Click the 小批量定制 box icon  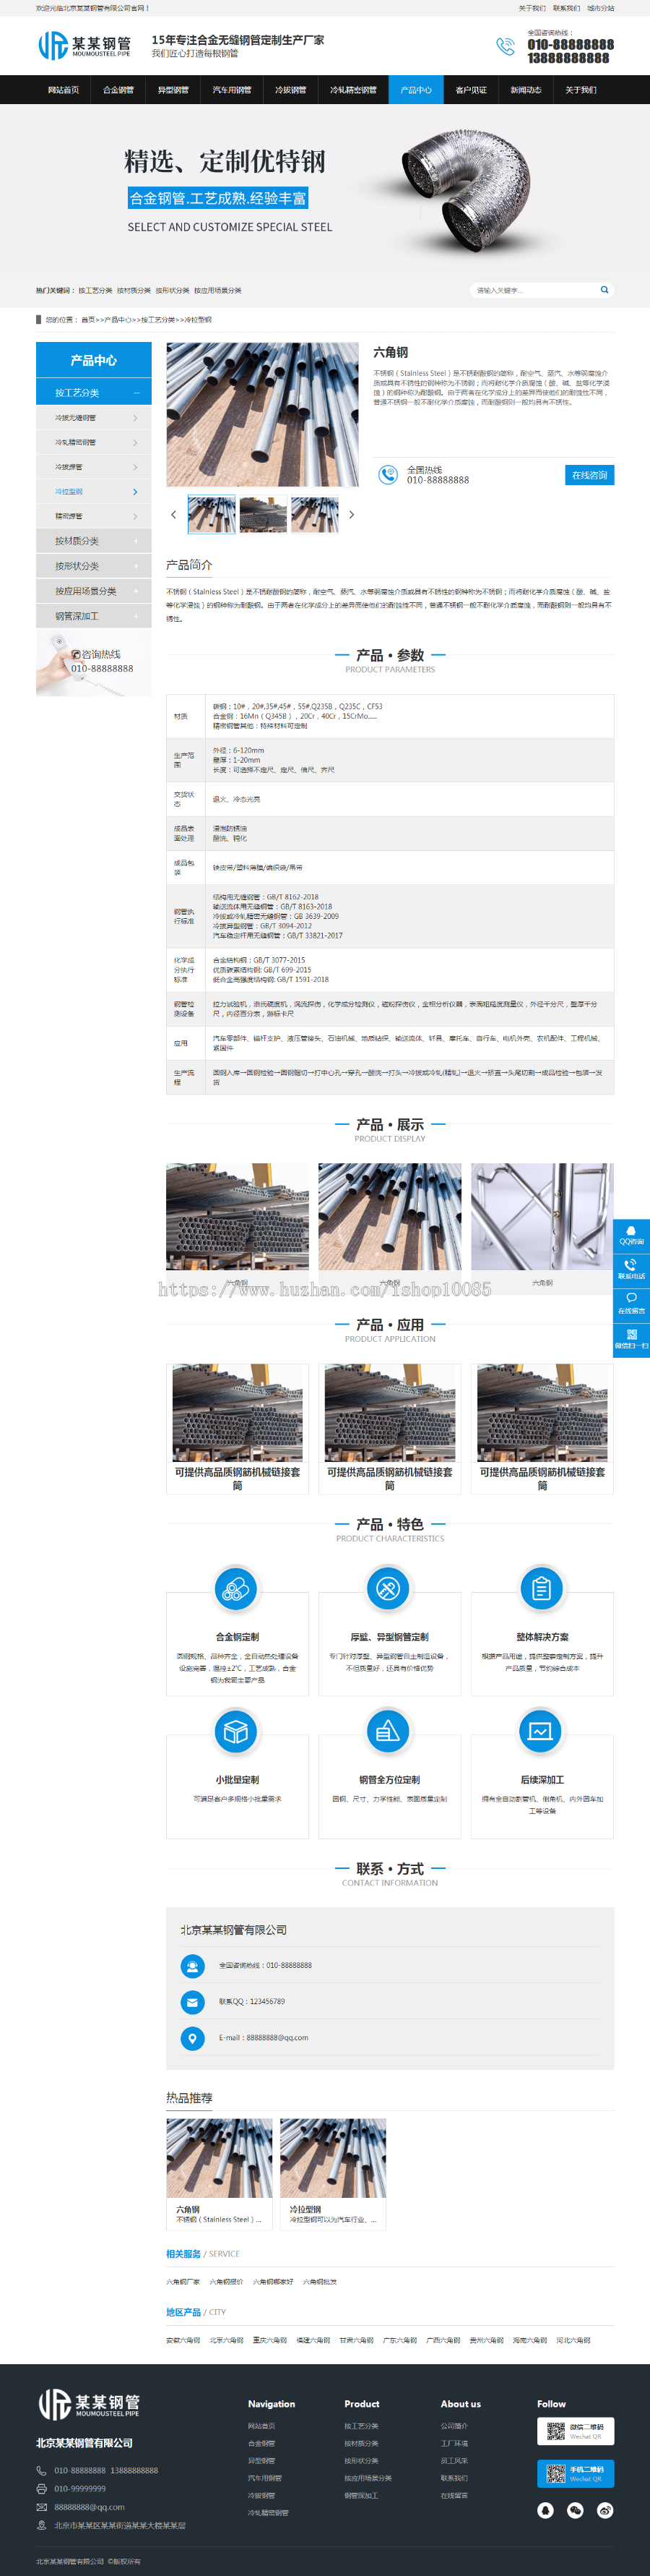(237, 1731)
